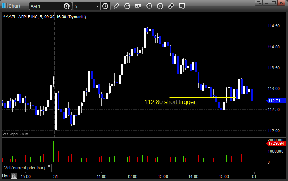288x181 pixels.
Task: Click the 11:00 time axis label
Action: pyautogui.click(x=101, y=176)
